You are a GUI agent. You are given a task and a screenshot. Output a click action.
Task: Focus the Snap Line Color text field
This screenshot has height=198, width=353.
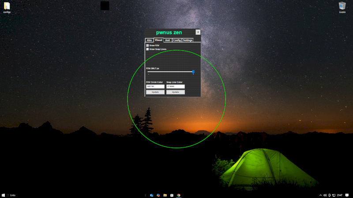point(175,87)
